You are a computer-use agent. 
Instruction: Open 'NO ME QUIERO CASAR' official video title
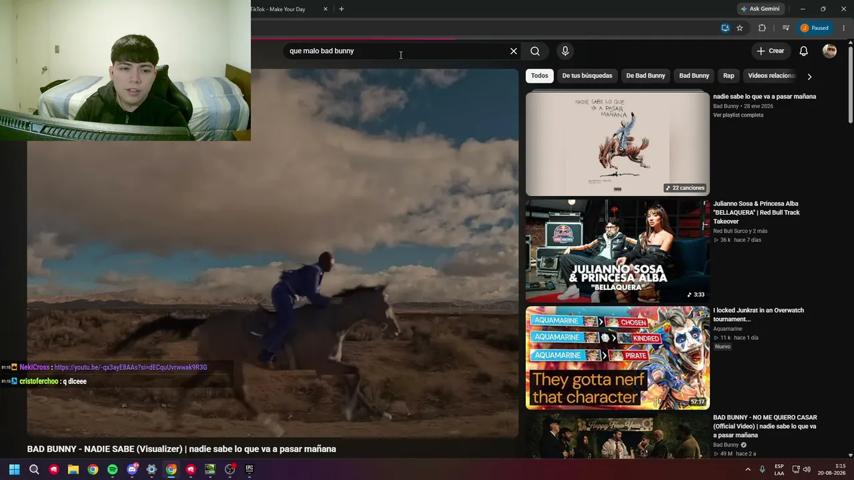tap(765, 426)
